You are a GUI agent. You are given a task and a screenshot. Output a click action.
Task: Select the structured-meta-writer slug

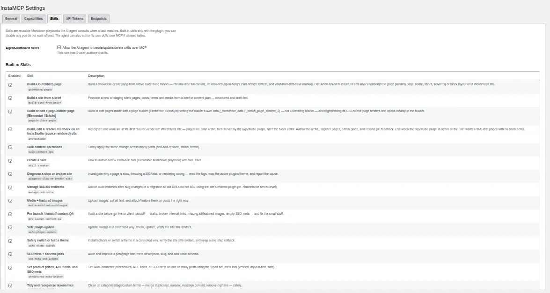click(x=45, y=277)
